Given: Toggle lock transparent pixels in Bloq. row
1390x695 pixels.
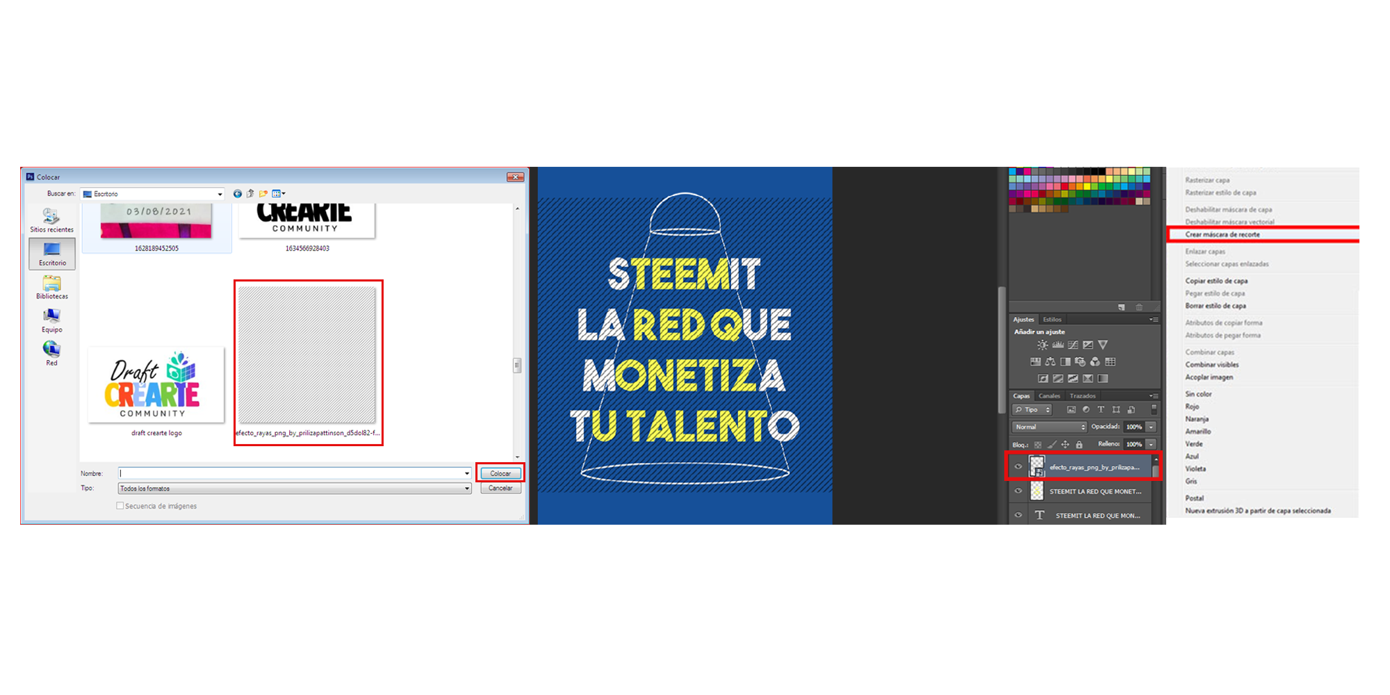Looking at the screenshot, I should click(x=1038, y=445).
